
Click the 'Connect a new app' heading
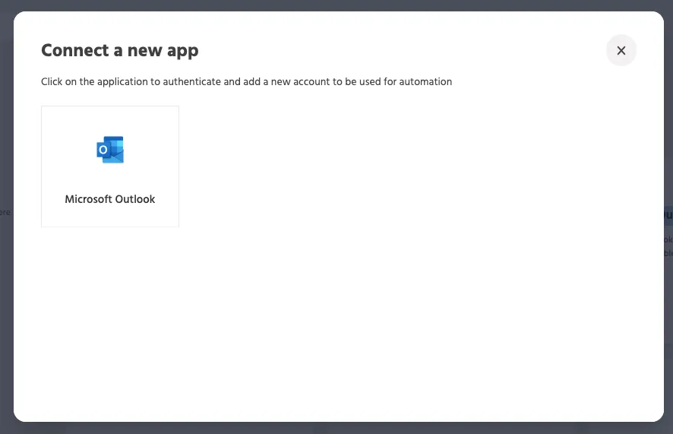click(120, 51)
